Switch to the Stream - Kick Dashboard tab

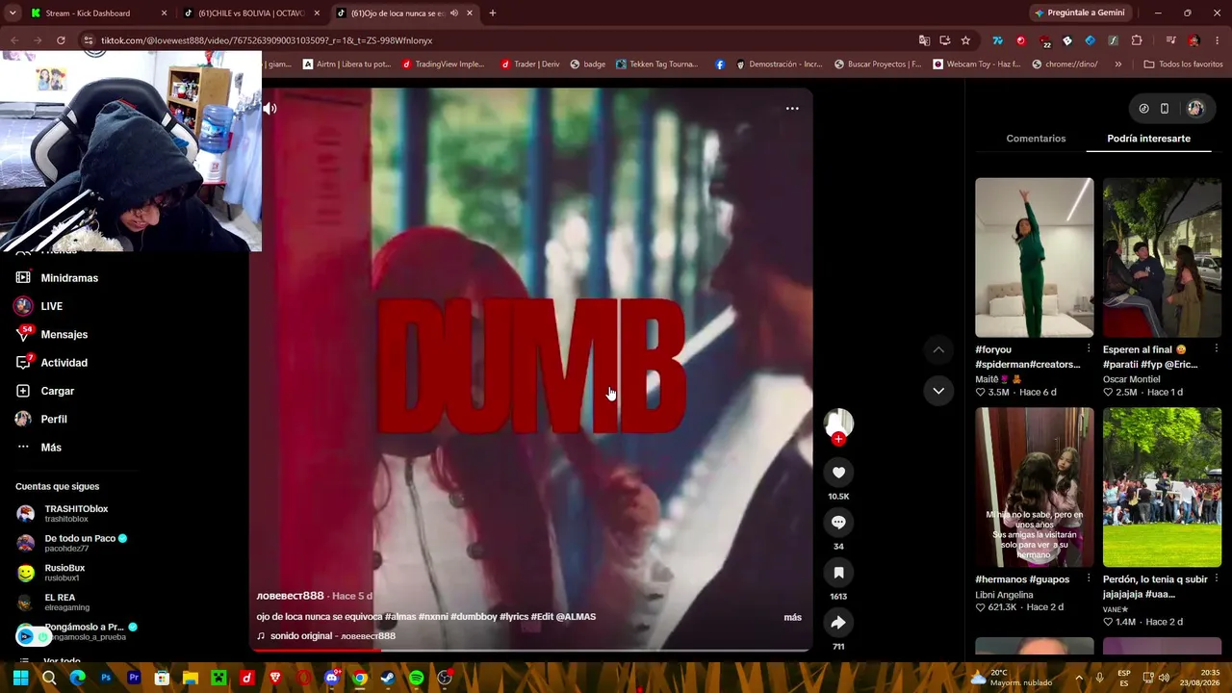[99, 13]
